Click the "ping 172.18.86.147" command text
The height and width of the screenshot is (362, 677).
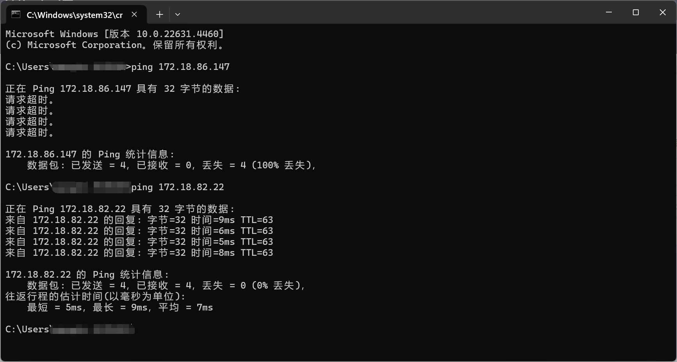pyautogui.click(x=180, y=67)
